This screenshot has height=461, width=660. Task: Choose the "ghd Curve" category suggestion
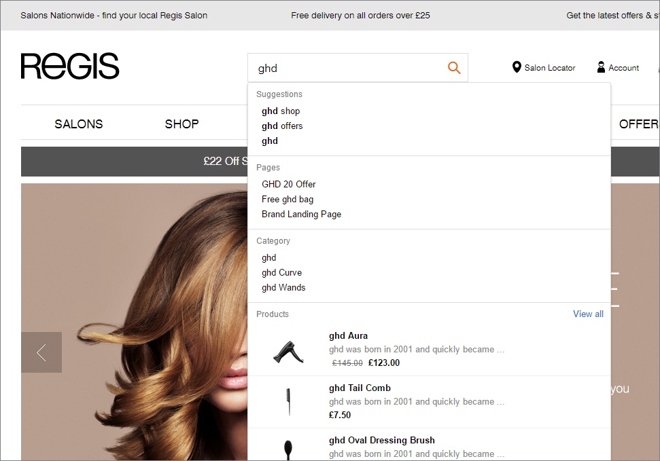click(281, 272)
